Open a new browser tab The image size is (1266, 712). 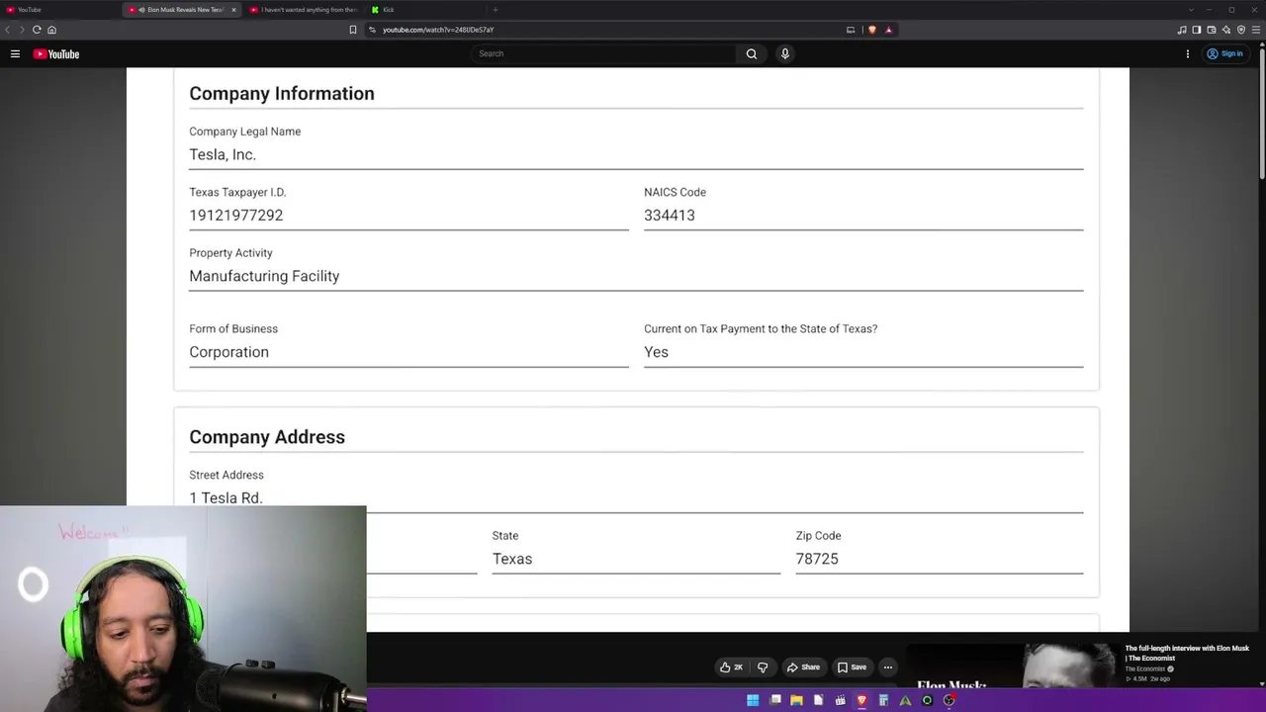coord(495,10)
